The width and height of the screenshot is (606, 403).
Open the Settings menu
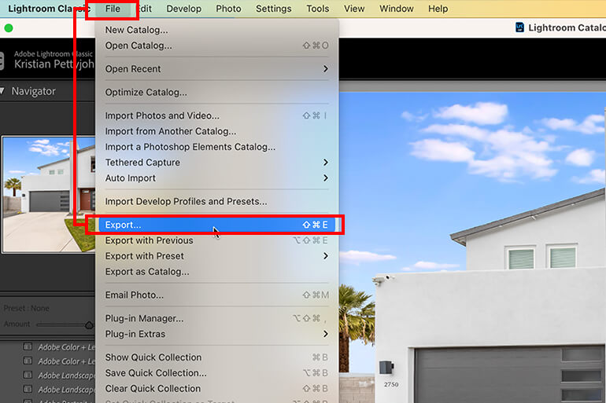click(274, 9)
